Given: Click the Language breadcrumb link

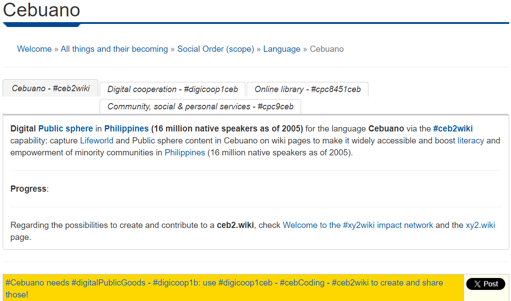Looking at the screenshot, I should 282,49.
